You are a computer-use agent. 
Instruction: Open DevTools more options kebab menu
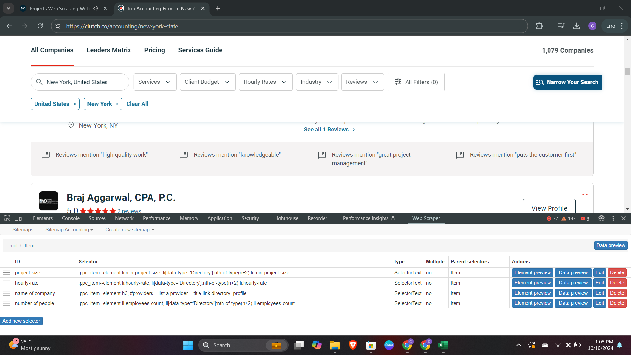pos(613,218)
